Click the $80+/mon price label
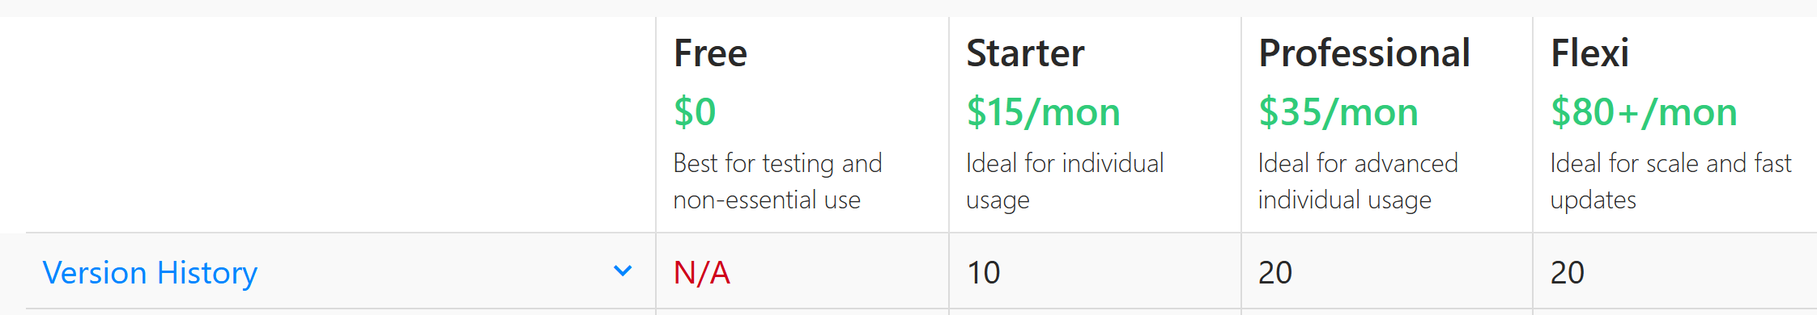The width and height of the screenshot is (1817, 315). pos(1644,111)
